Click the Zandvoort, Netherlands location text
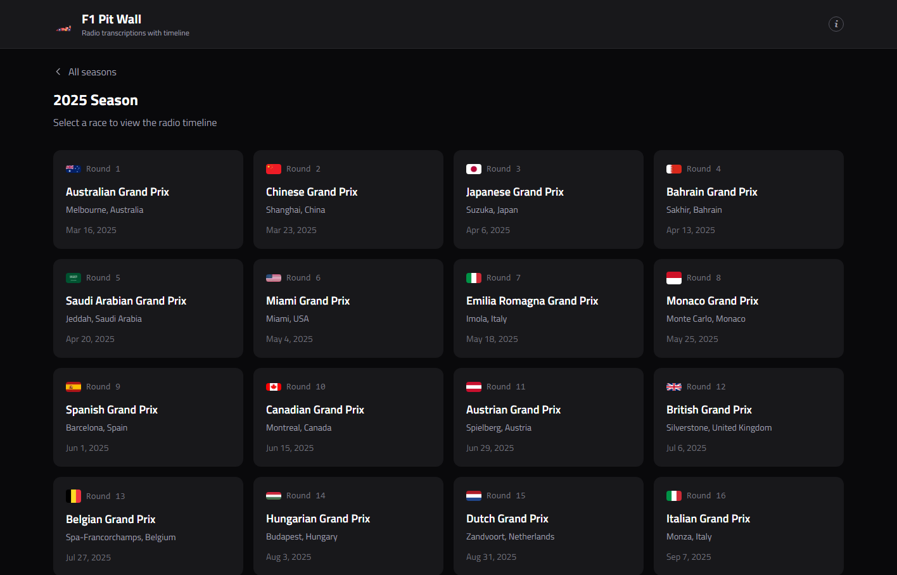897x575 pixels. click(x=510, y=537)
